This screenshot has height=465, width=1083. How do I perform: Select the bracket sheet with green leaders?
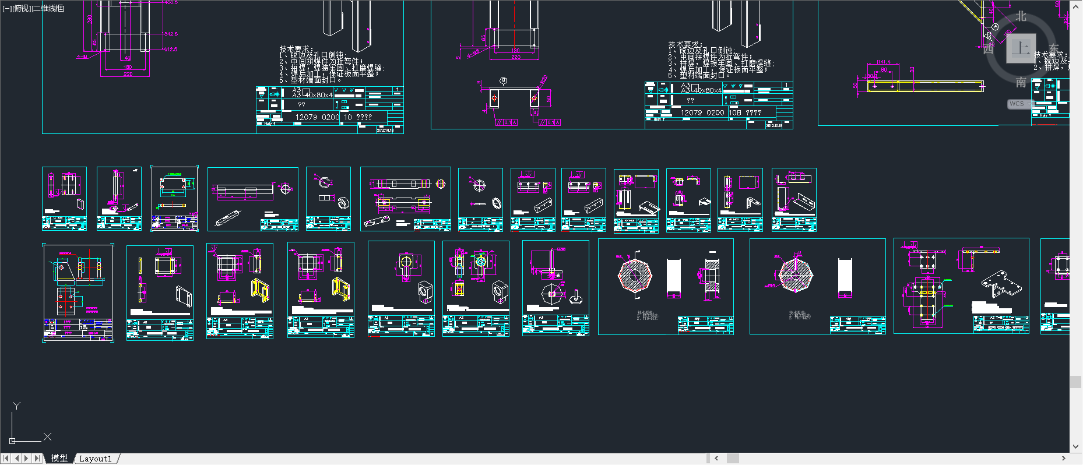[961, 286]
